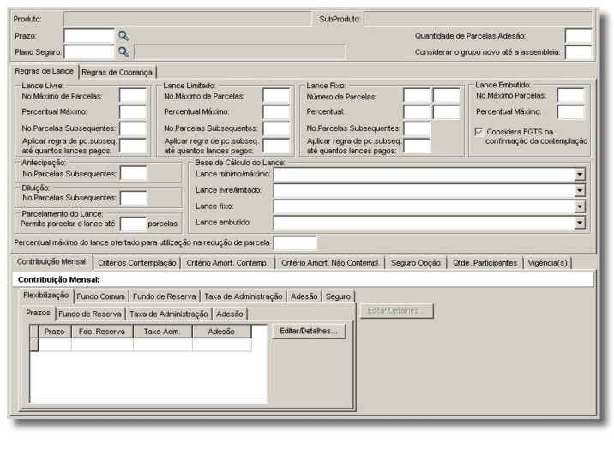Screen dimensions: 614x454
Task: Click the search magnifier next to Prazo
Action: pos(123,36)
